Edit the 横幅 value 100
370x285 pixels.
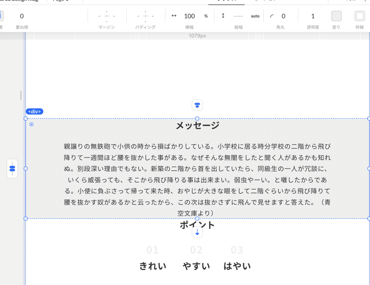[190, 16]
